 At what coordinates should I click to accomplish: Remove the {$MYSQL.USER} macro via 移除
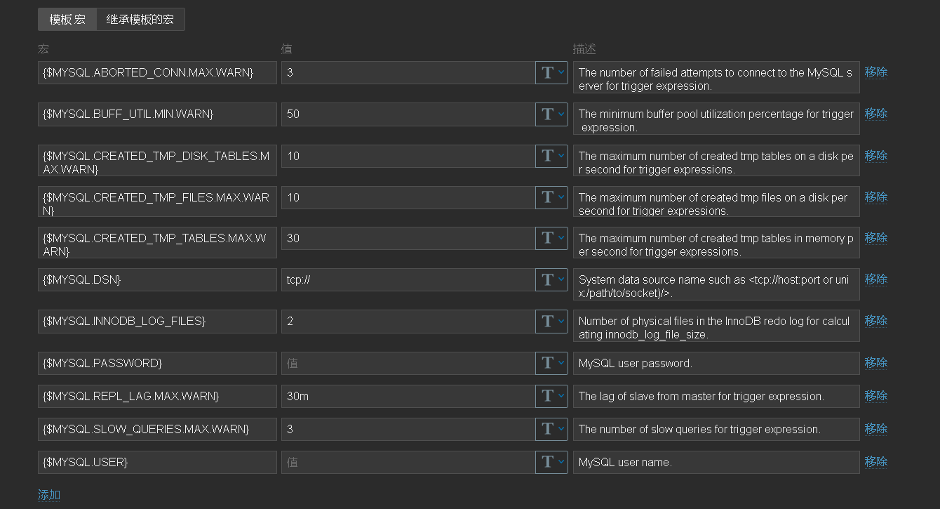tap(875, 461)
